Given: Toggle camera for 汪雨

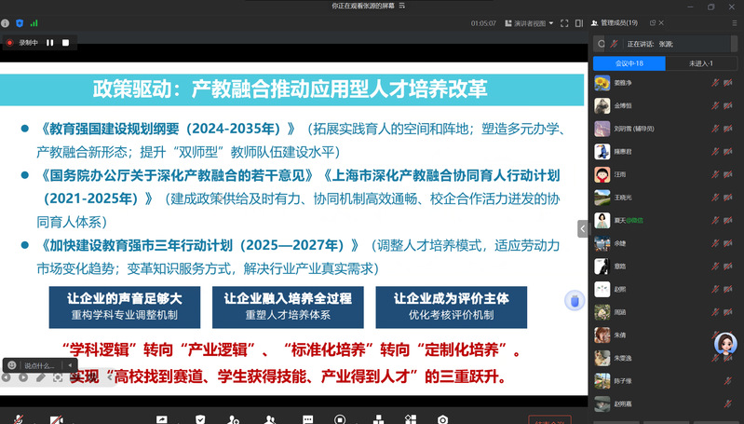Looking at the screenshot, I should (x=728, y=174).
